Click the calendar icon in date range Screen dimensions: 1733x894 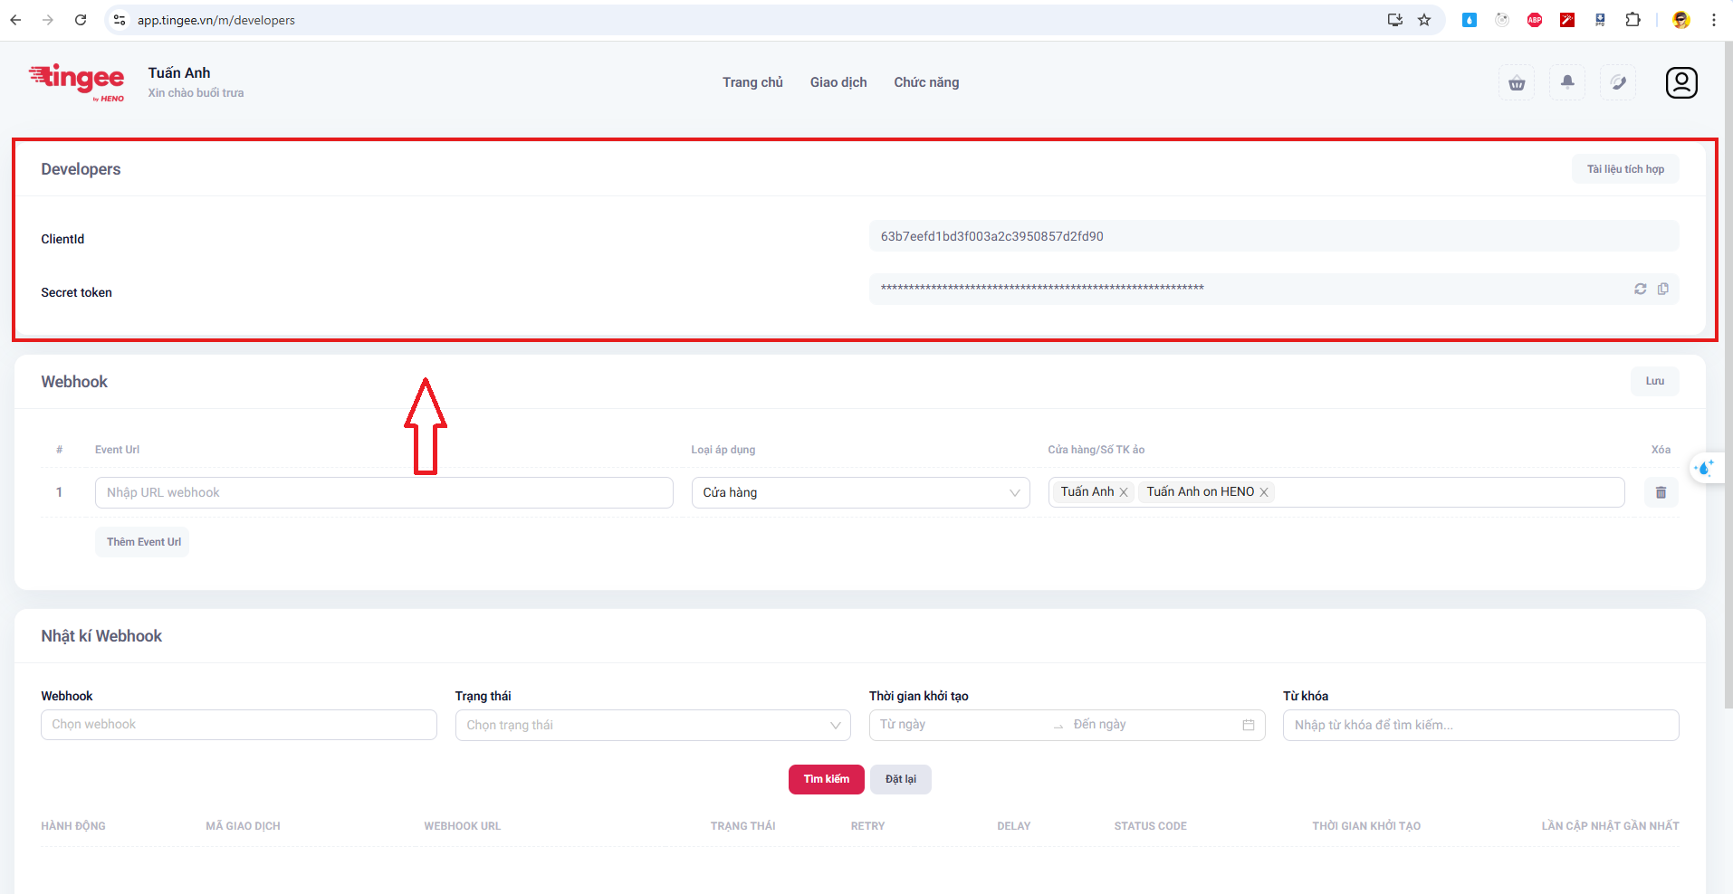tap(1249, 725)
